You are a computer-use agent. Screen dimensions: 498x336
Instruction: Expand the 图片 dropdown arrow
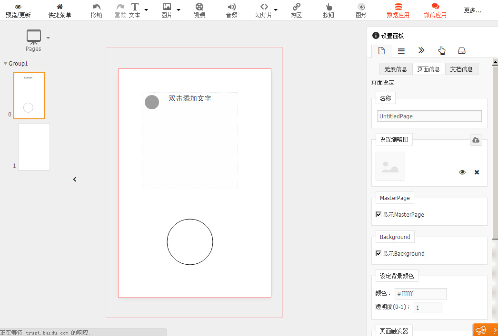(x=179, y=10)
